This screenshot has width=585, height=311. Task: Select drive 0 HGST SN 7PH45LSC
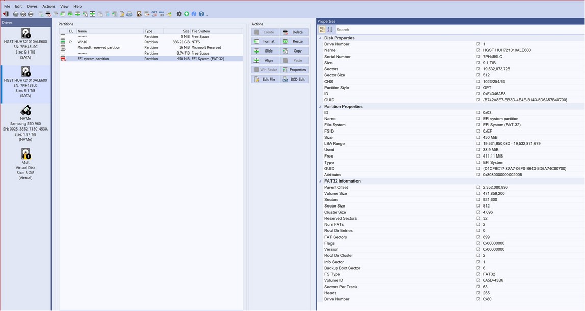[26, 44]
